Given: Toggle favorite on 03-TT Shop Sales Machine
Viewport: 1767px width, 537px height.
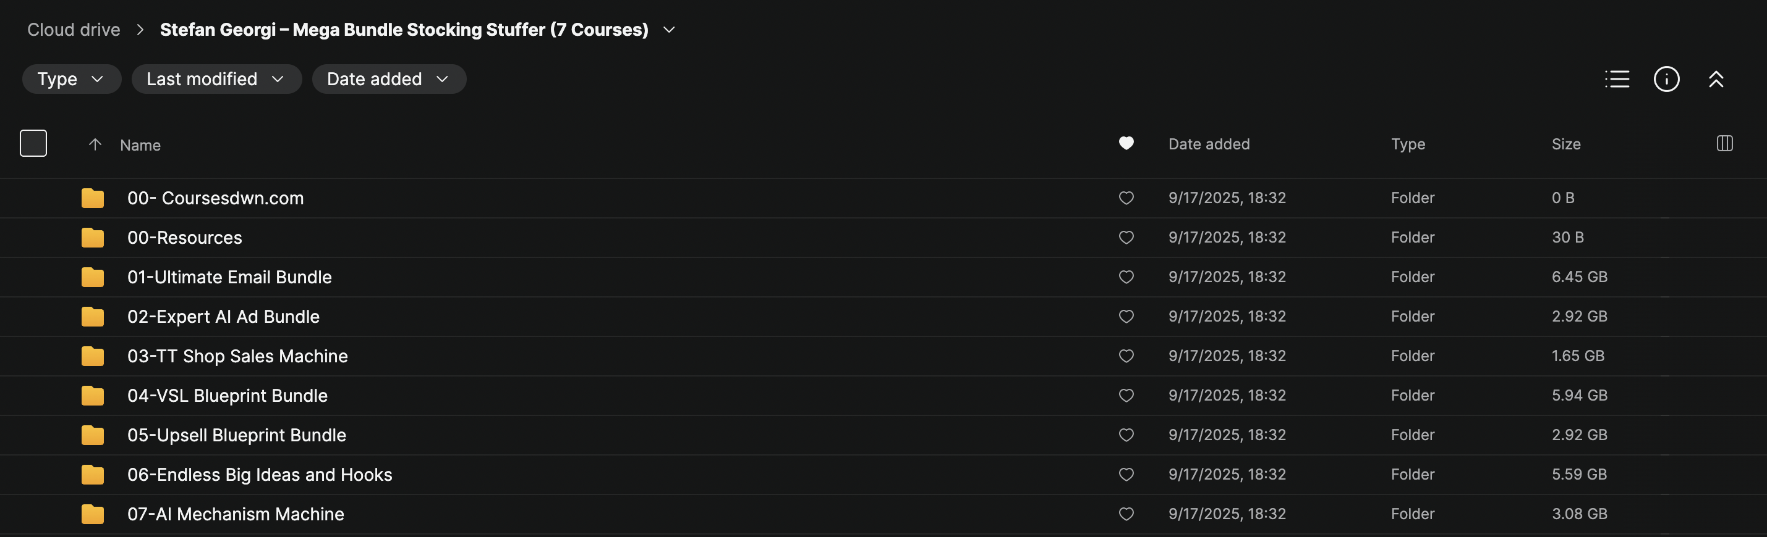Looking at the screenshot, I should tap(1126, 356).
